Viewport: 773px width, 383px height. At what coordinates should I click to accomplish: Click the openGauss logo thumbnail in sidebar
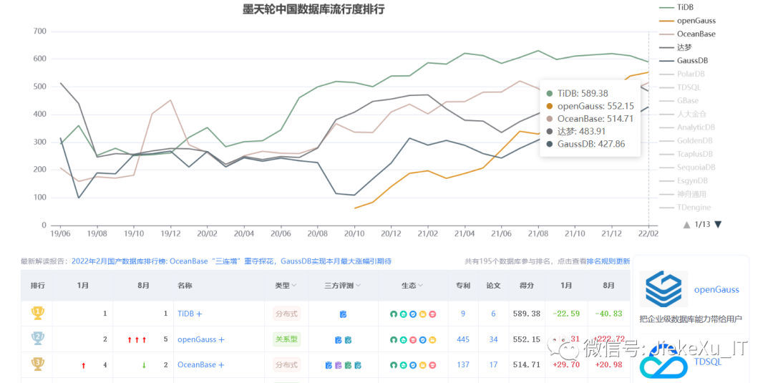[663, 289]
